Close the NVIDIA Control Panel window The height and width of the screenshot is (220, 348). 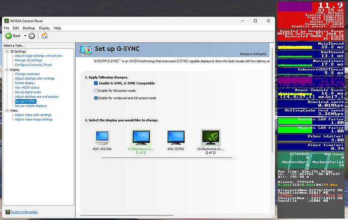[x=268, y=21]
